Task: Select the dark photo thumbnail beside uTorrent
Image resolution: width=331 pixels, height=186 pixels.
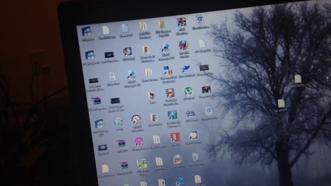Action: (206, 89)
